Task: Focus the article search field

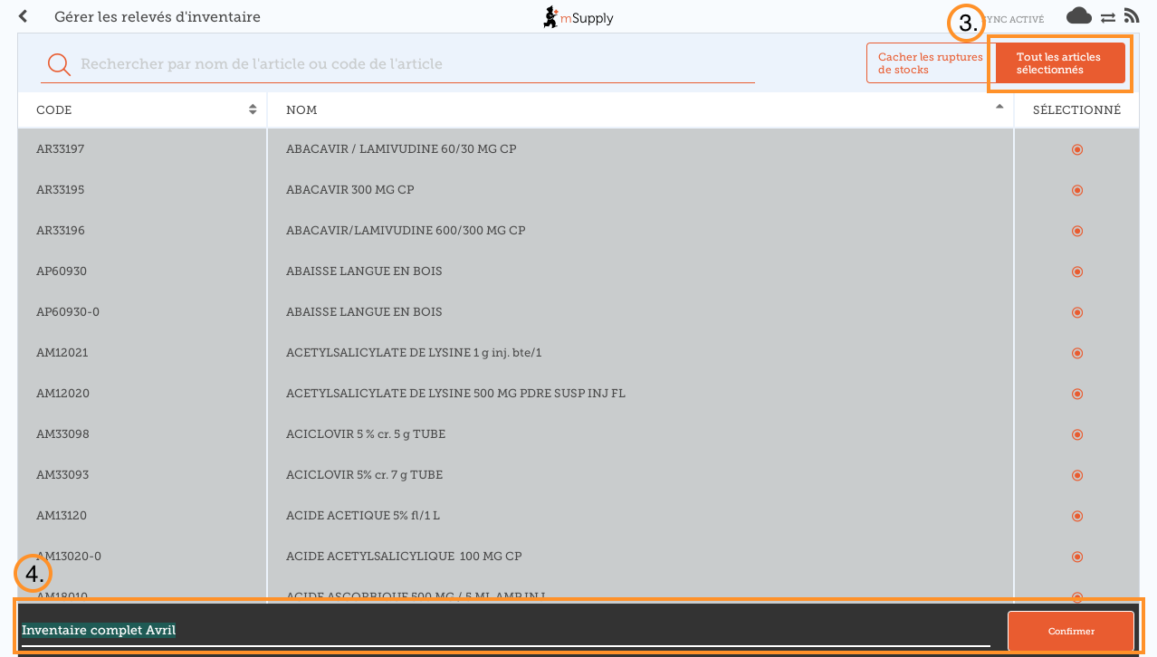Action: pyautogui.click(x=416, y=64)
